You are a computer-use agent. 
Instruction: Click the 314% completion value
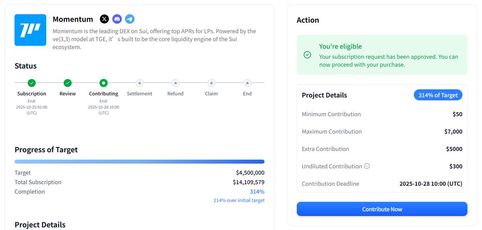point(257,192)
